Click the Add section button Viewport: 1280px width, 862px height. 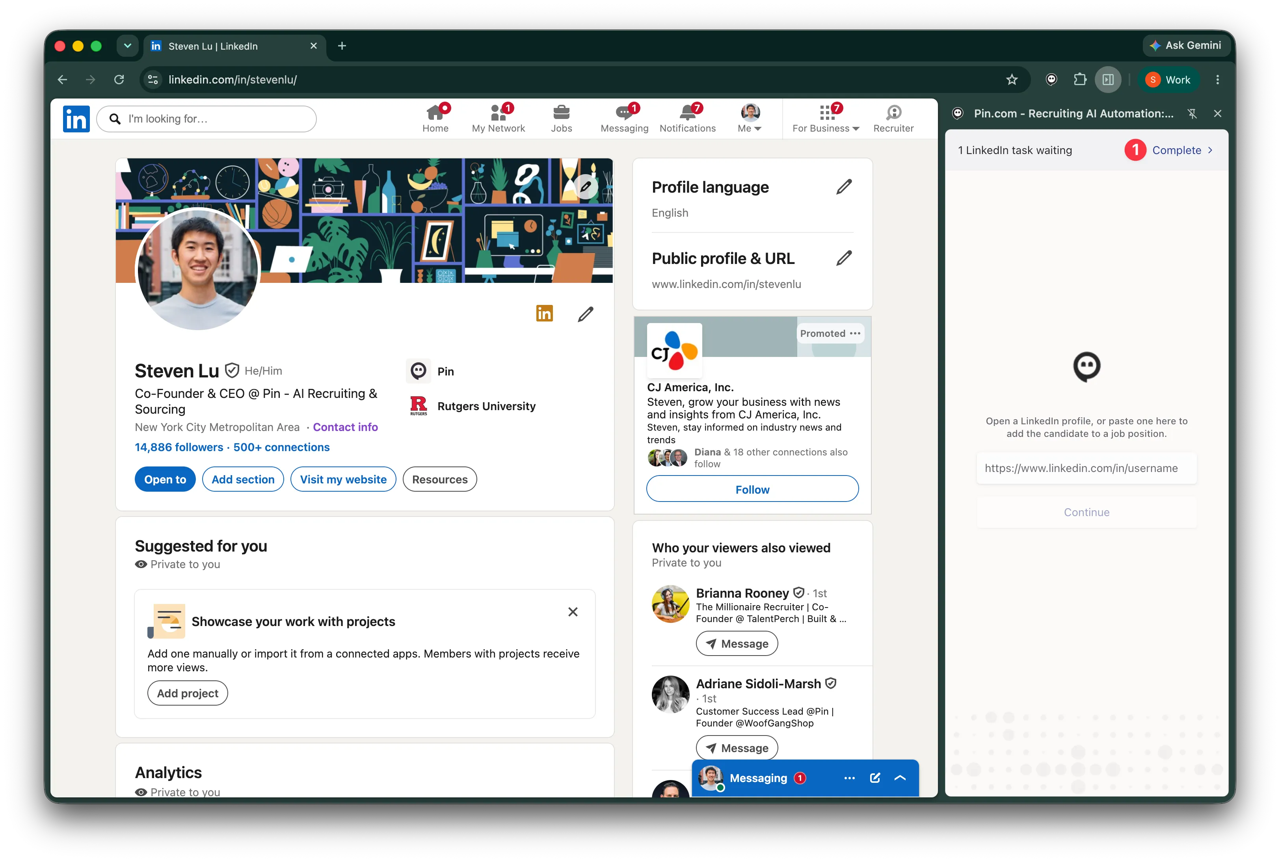click(243, 479)
